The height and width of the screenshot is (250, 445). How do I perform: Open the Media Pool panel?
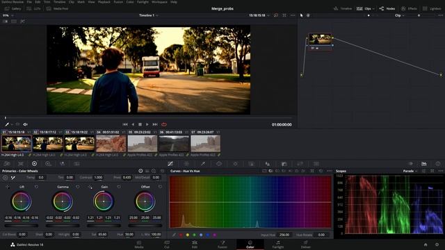click(x=57, y=9)
